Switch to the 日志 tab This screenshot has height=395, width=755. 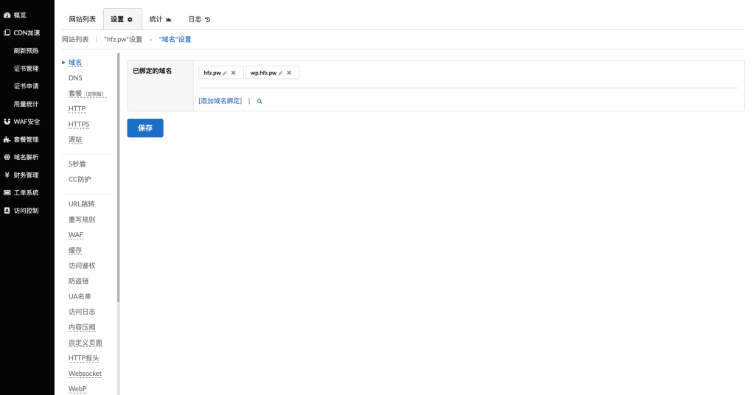199,19
